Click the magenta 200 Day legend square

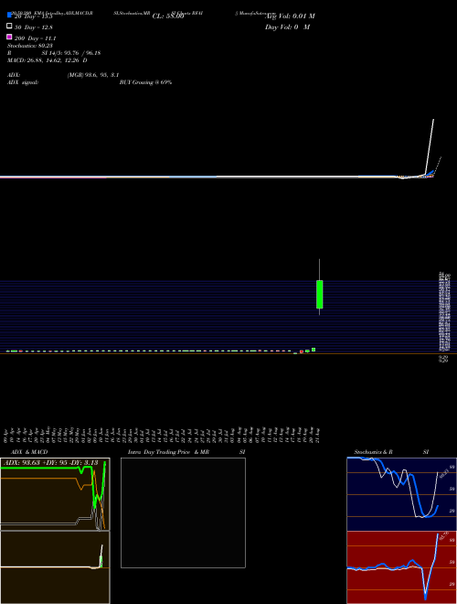[10, 37]
